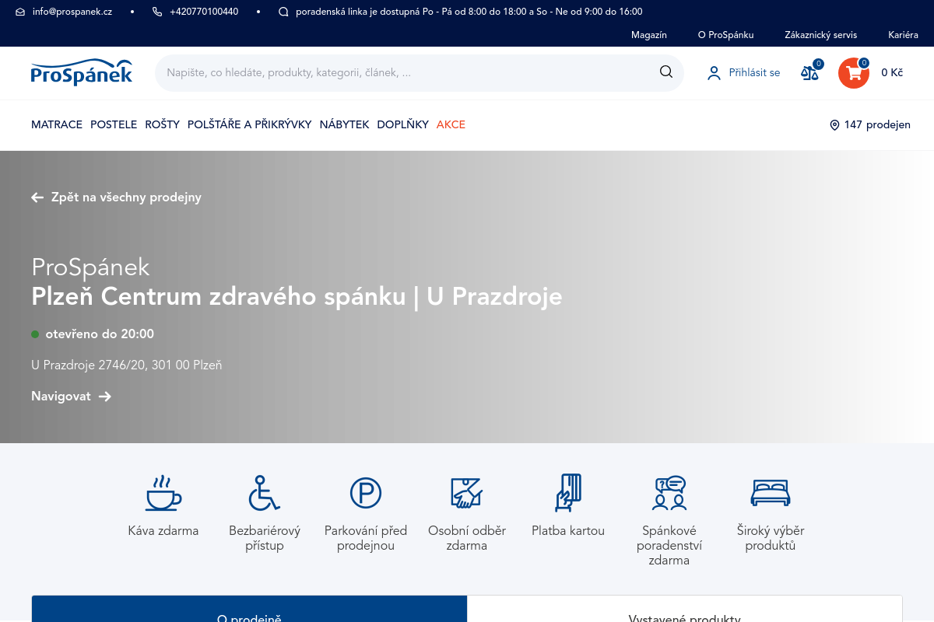This screenshot has height=622, width=934.
Task: Click the search magnifier icon
Action: pyautogui.click(x=665, y=71)
